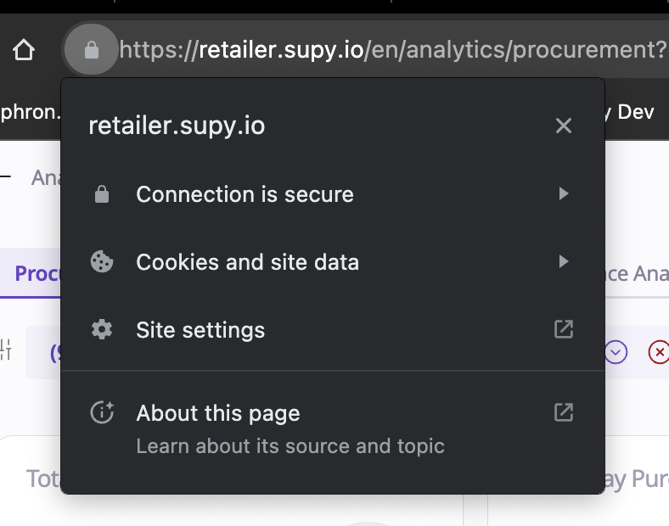Close the retailer.supy.io site info popup
The image size is (669, 526).
click(563, 126)
